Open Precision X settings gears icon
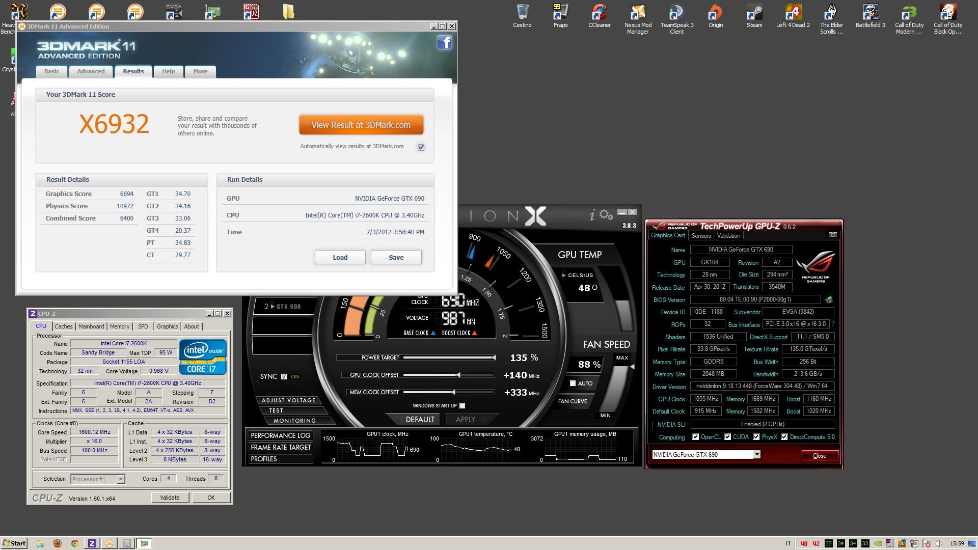978x550 pixels. (x=606, y=215)
